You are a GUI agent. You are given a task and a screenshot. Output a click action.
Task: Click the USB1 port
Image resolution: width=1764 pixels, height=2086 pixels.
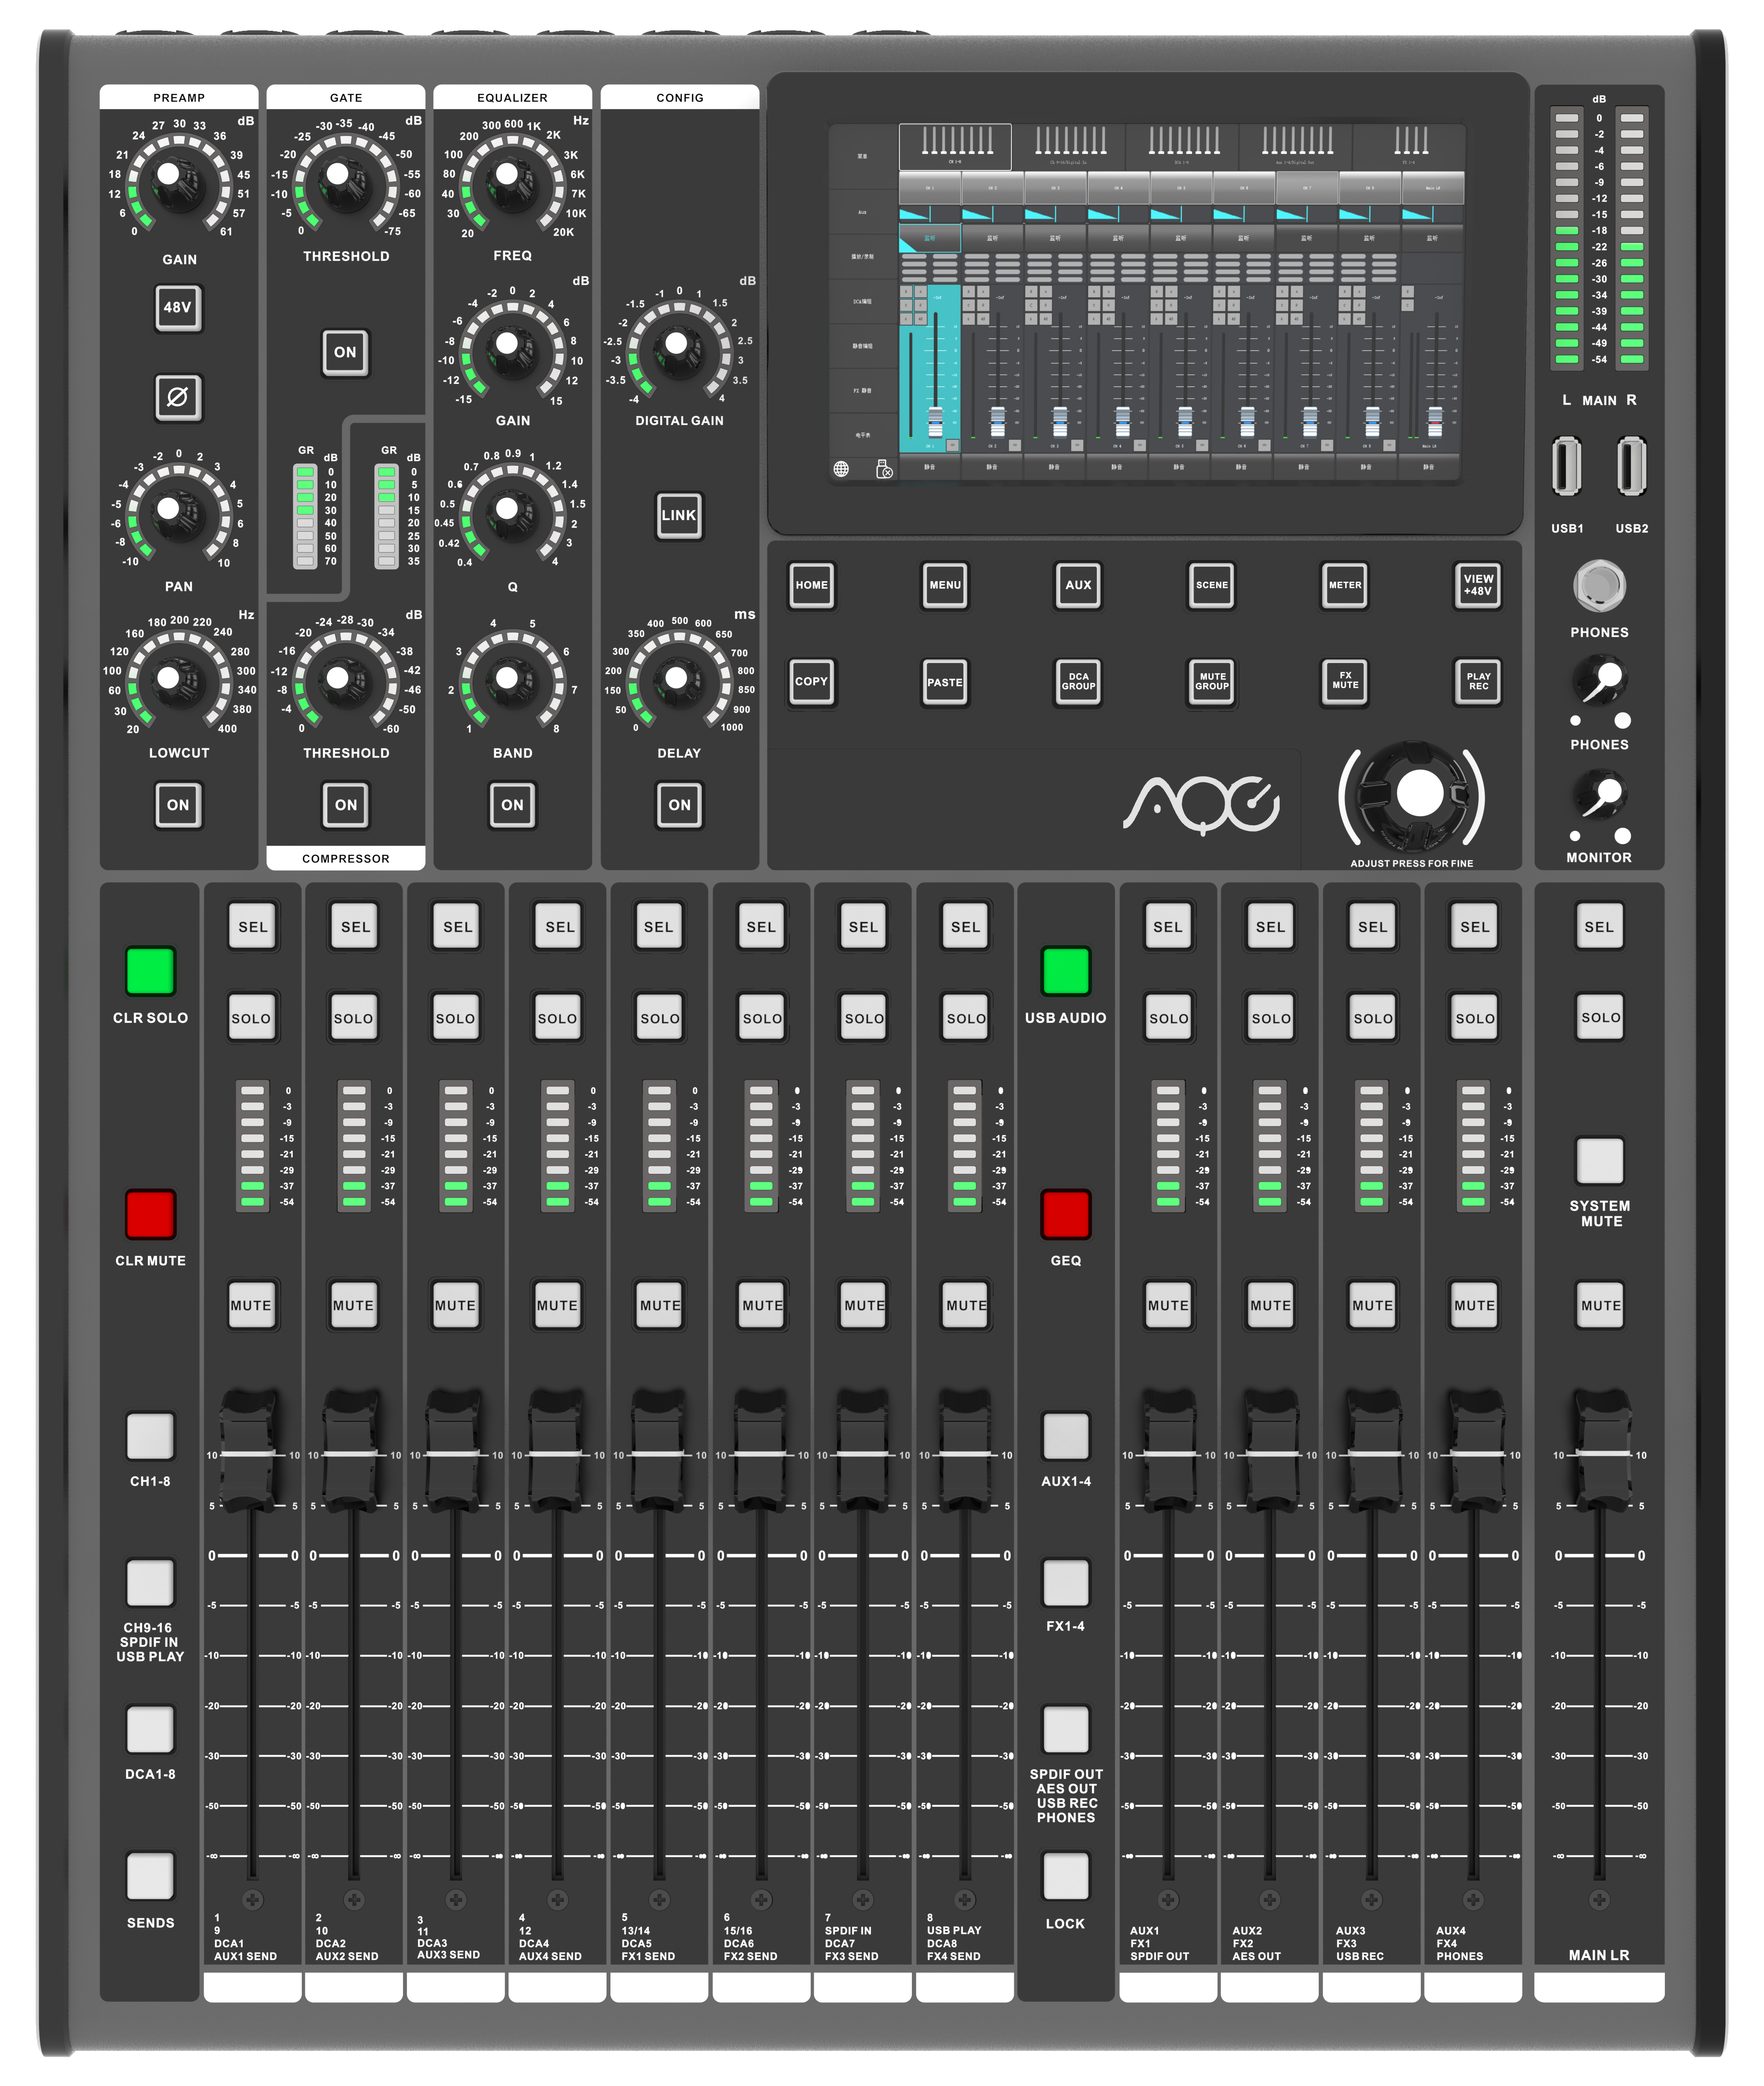tap(1566, 465)
